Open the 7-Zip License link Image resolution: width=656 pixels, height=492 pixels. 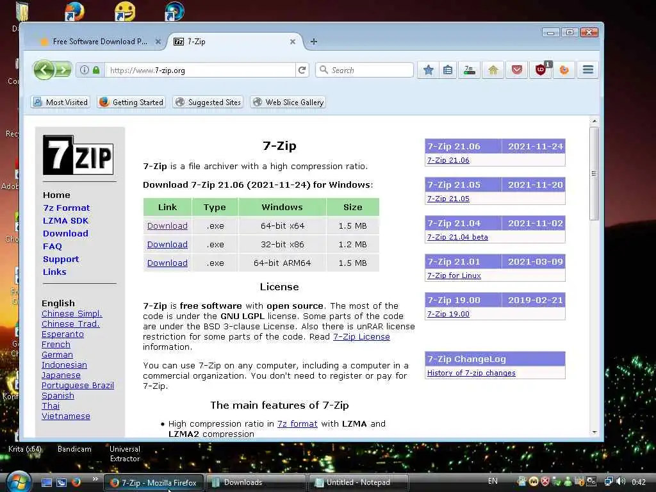361,337
